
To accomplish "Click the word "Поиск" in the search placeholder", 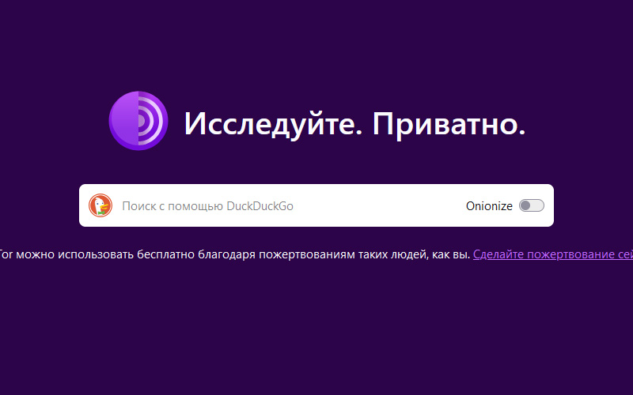I will pyautogui.click(x=138, y=206).
